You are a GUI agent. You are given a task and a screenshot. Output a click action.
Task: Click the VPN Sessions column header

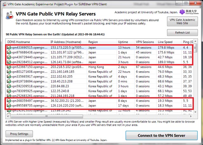point(145,42)
